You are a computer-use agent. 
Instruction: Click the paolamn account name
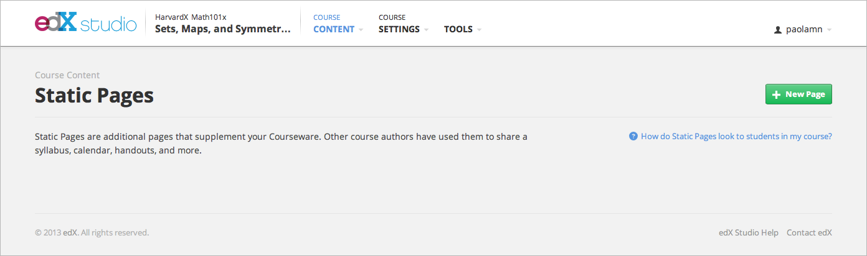[x=803, y=30]
